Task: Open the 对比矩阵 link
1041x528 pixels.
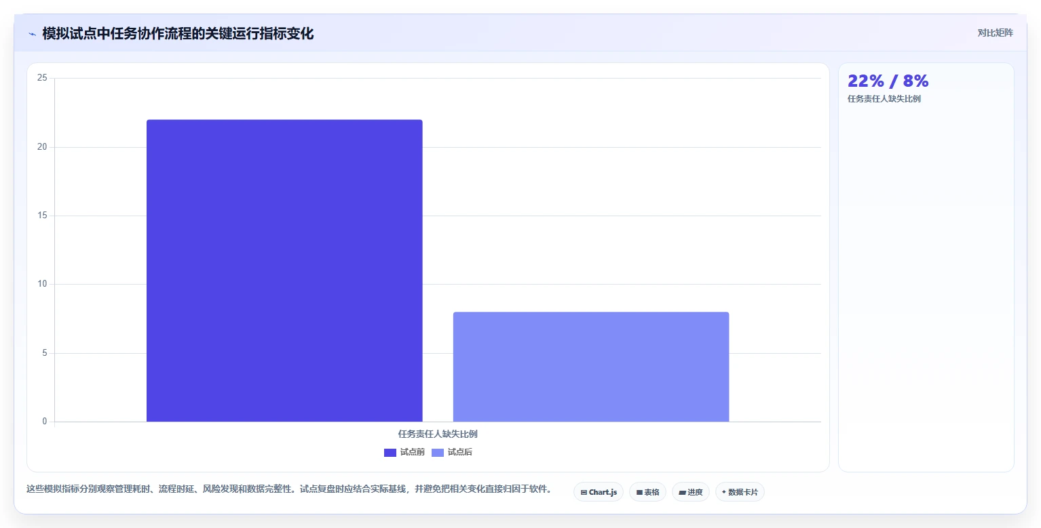Action: click(995, 33)
